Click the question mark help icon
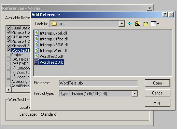The image size is (183, 129). tap(165, 15)
